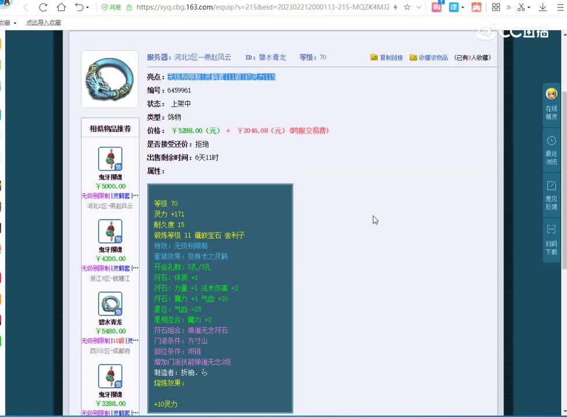The height and width of the screenshot is (417, 567).
Task: Open 扫码下载 scan QR icon
Action: coord(551,229)
